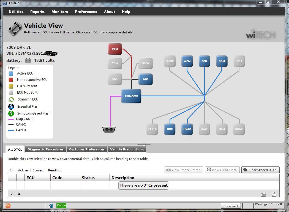Viewport: 289px width, 212px height.
Task: Open the Preferences menu
Action: (86, 12)
